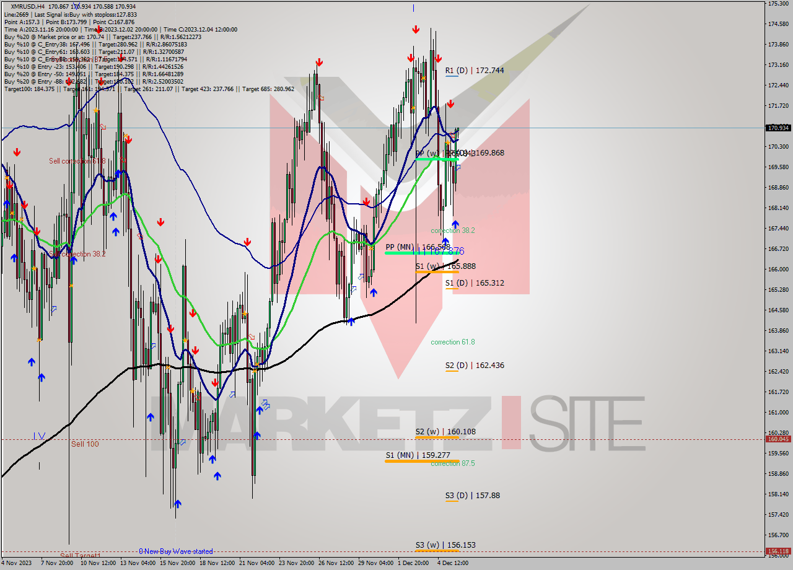Viewport: 793px width, 570px height.
Task: Select the PP (w) 169.868 pivot label
Action: coord(459,153)
